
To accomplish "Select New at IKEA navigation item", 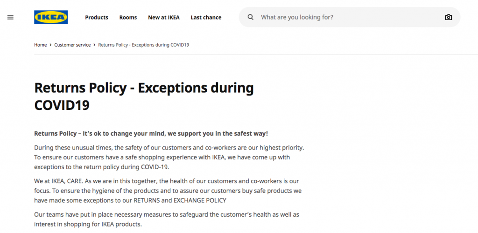I will [164, 17].
